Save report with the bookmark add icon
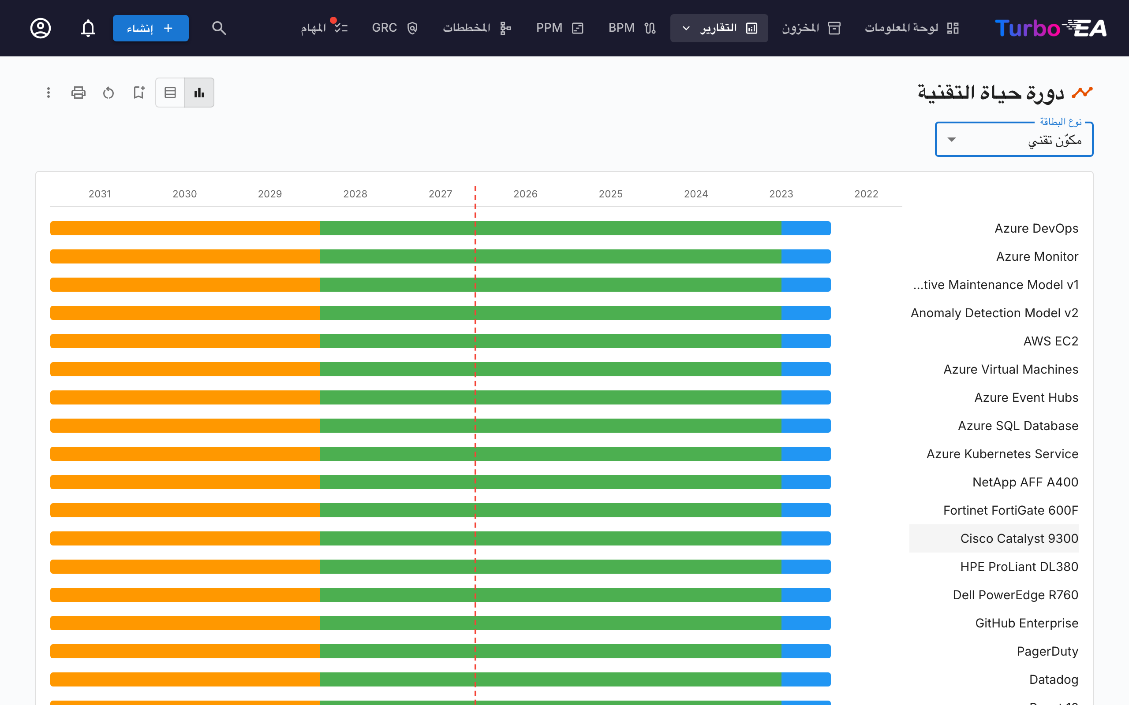The height and width of the screenshot is (705, 1129). pyautogui.click(x=138, y=93)
